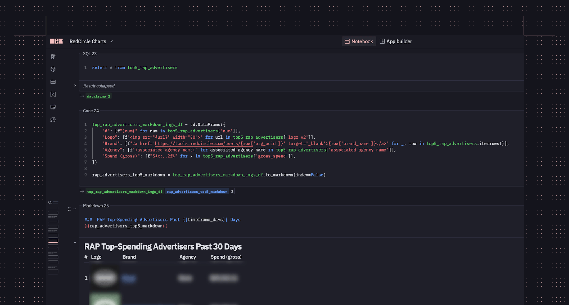Image resolution: width=569 pixels, height=305 pixels.
Task: Click the Hex logo home icon
Action: pyautogui.click(x=56, y=41)
